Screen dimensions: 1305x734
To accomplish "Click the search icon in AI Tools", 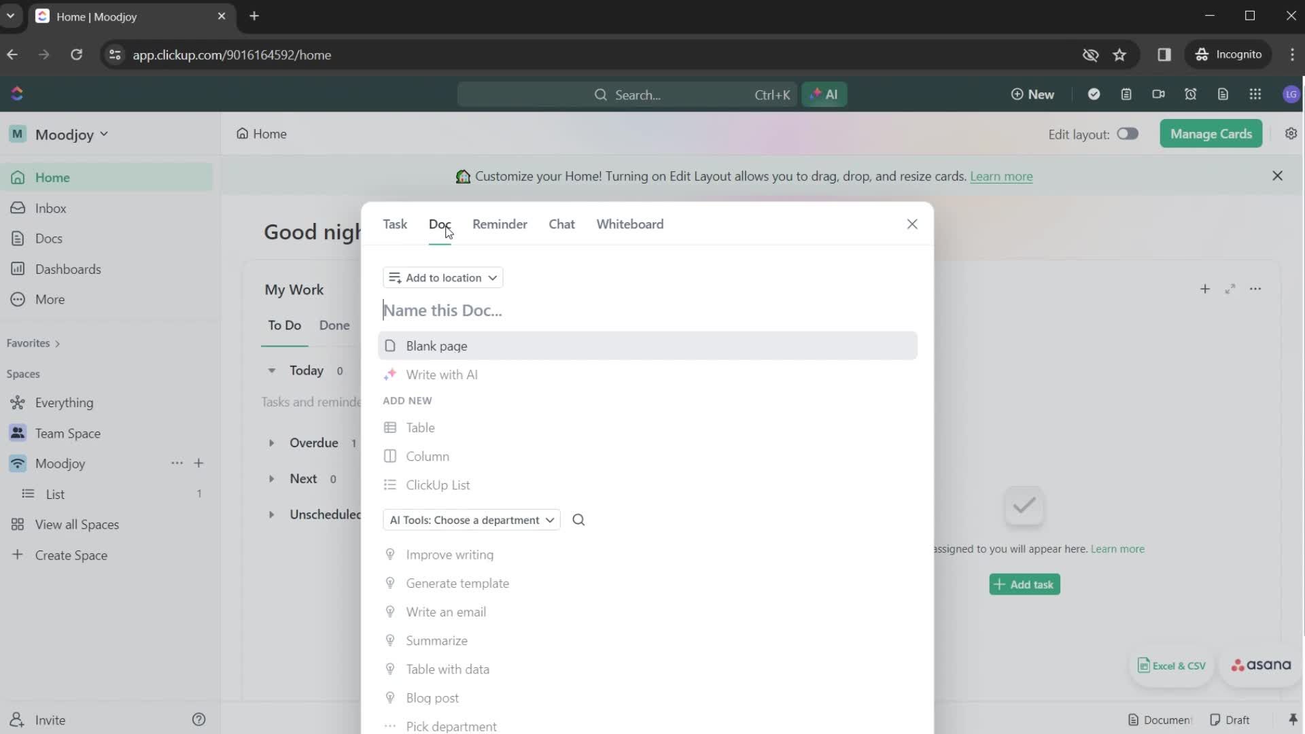I will 579,520.
